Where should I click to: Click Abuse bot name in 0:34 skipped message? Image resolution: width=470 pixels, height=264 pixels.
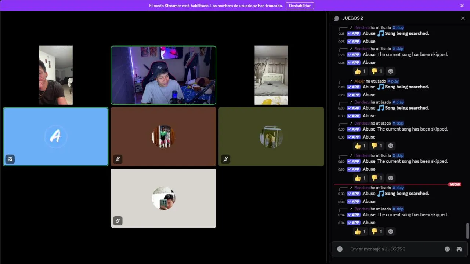point(369,215)
